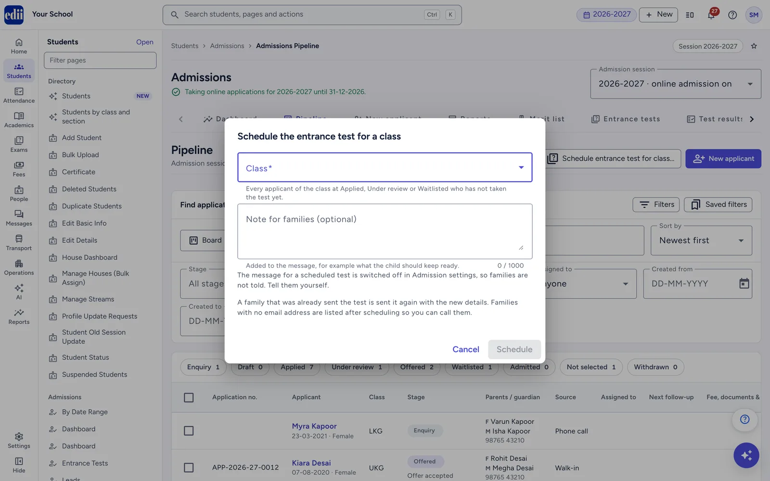Image resolution: width=770 pixels, height=481 pixels.
Task: Open the Fees sidebar icon
Action: point(19,169)
